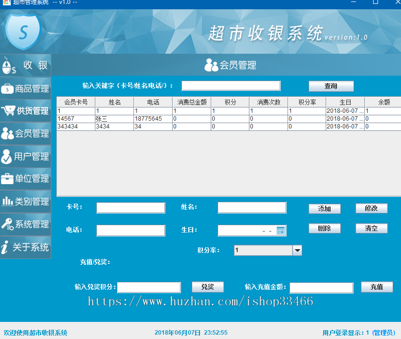Click the info icon for 关于系统

point(5,247)
